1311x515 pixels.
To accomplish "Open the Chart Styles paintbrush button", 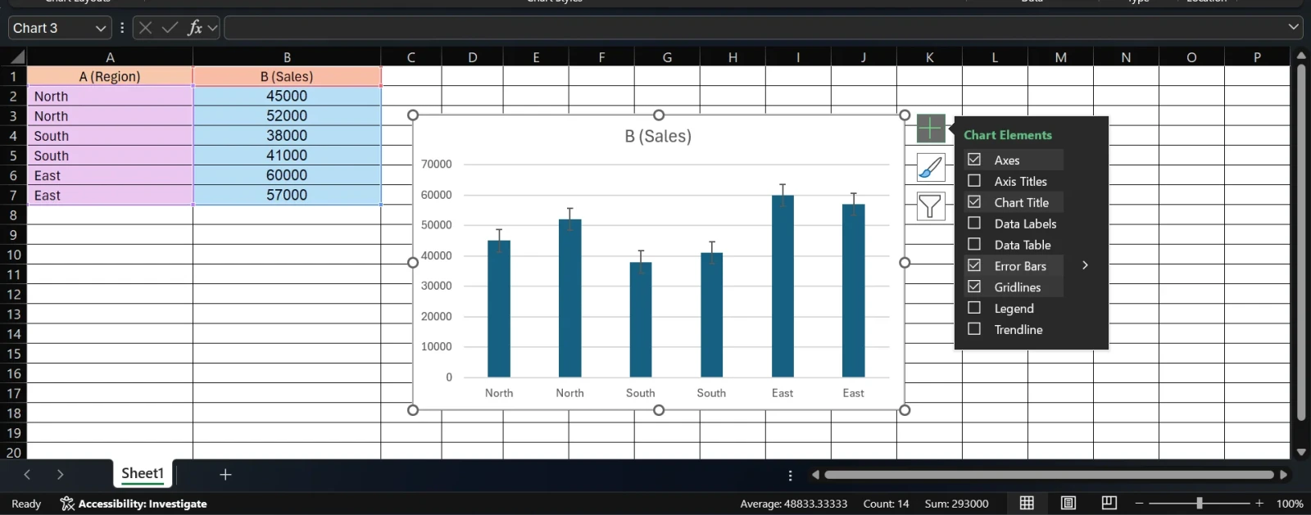I will tap(931, 168).
